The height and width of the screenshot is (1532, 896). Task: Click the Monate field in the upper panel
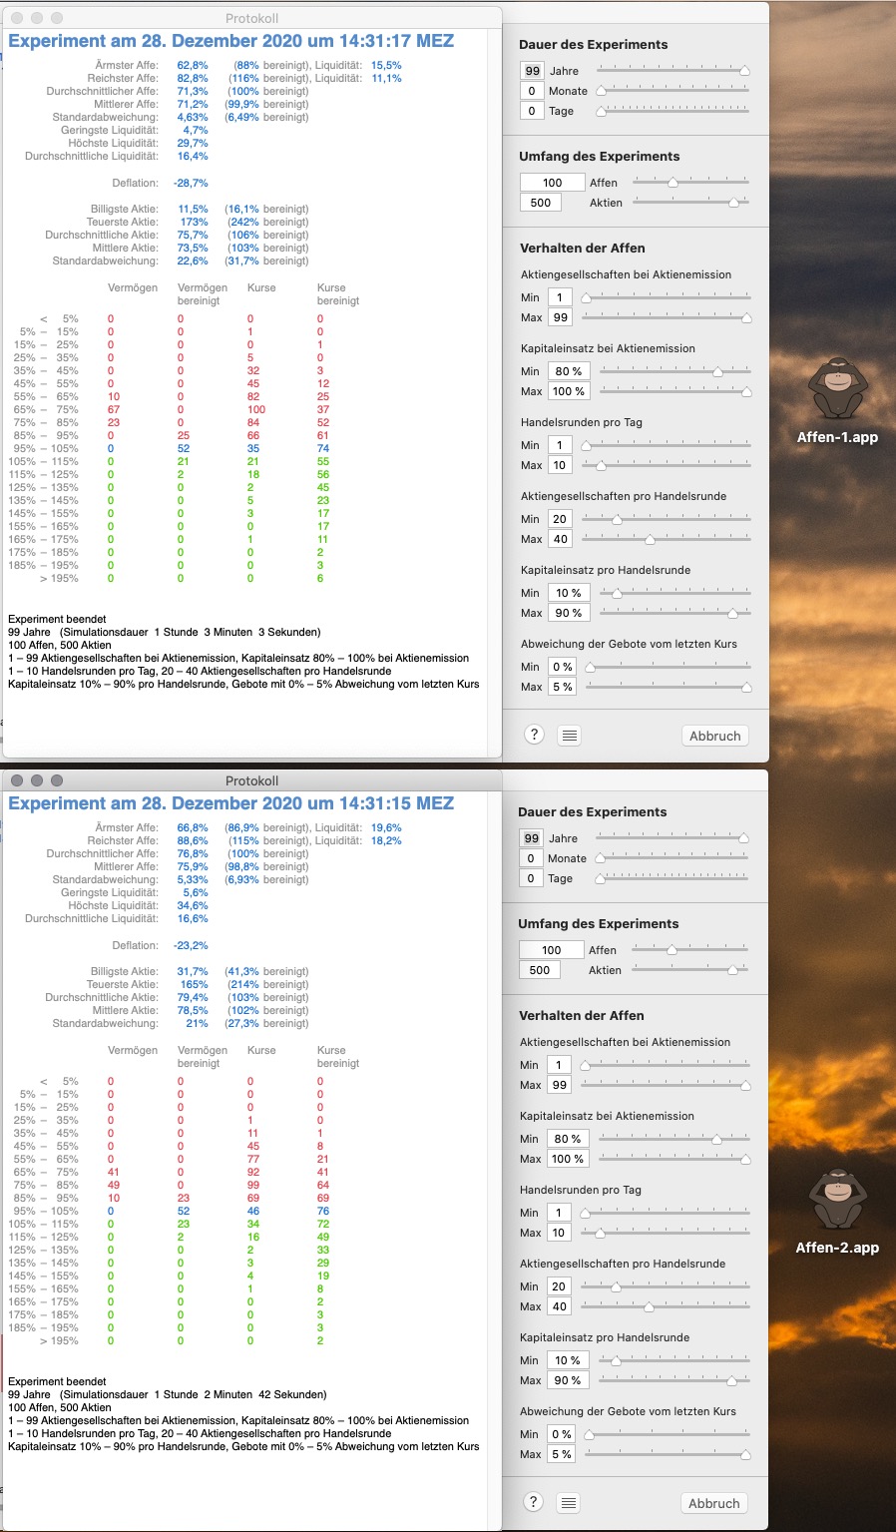click(x=532, y=91)
